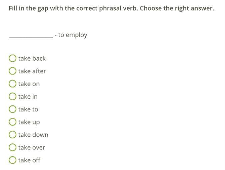Select the 'take down' radio button

(12, 135)
